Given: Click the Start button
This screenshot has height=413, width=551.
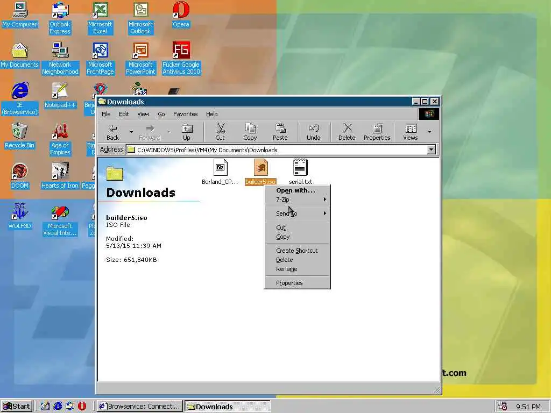Looking at the screenshot, I should coord(17,407).
